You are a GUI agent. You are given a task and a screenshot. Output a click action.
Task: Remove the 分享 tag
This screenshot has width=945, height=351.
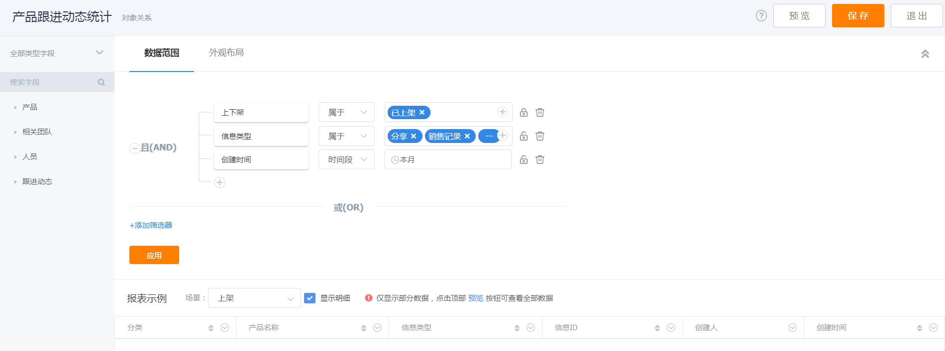coord(414,136)
